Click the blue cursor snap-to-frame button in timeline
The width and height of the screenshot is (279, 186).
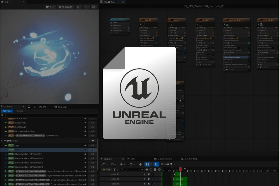tap(156, 164)
